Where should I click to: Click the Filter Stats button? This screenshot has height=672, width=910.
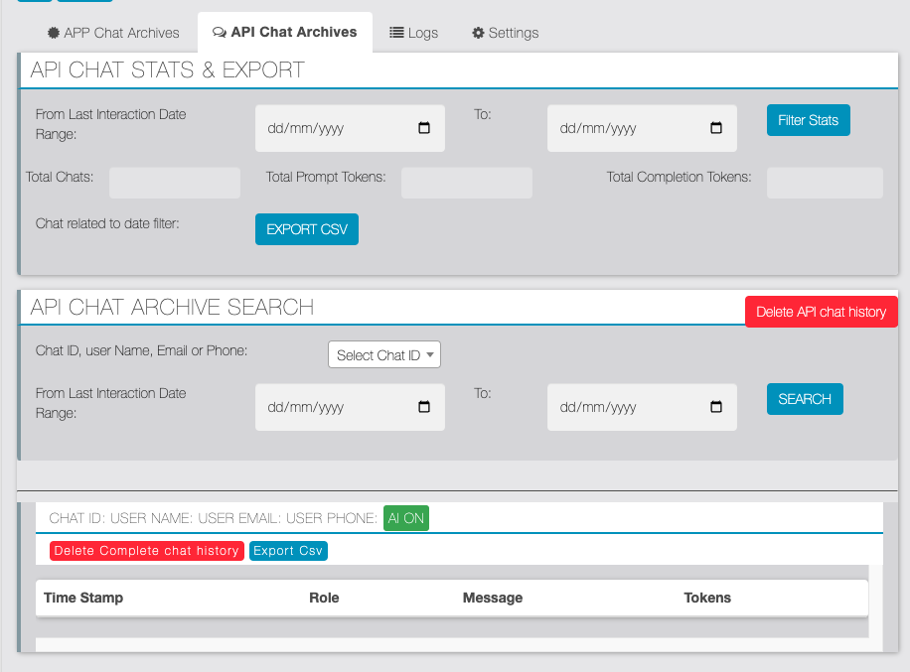click(808, 120)
